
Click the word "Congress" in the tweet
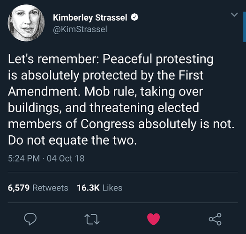[x=108, y=124]
